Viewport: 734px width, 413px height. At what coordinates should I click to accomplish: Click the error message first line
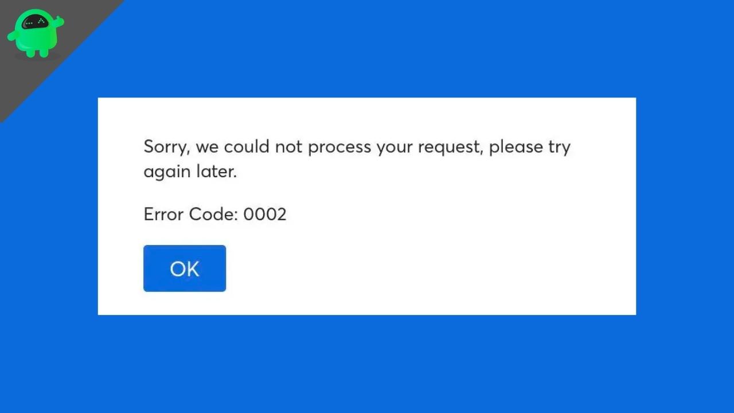click(x=357, y=146)
